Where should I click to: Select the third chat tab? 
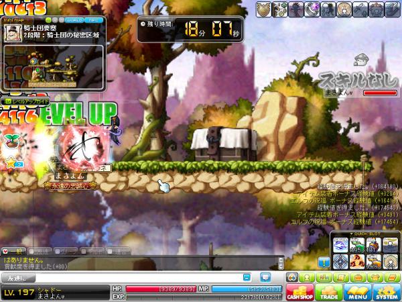pyautogui.click(x=66, y=251)
